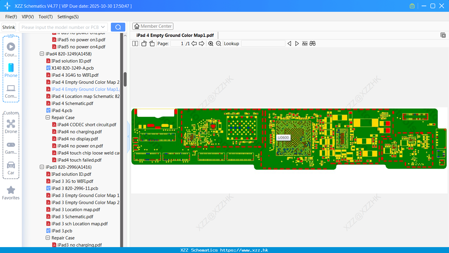
Task: Toggle the Abi whole-word match icon
Action: (x=305, y=44)
